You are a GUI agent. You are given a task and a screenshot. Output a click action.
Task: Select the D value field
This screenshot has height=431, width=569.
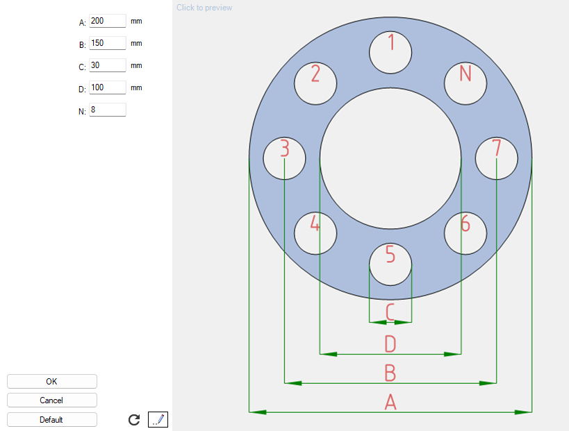[x=107, y=87]
